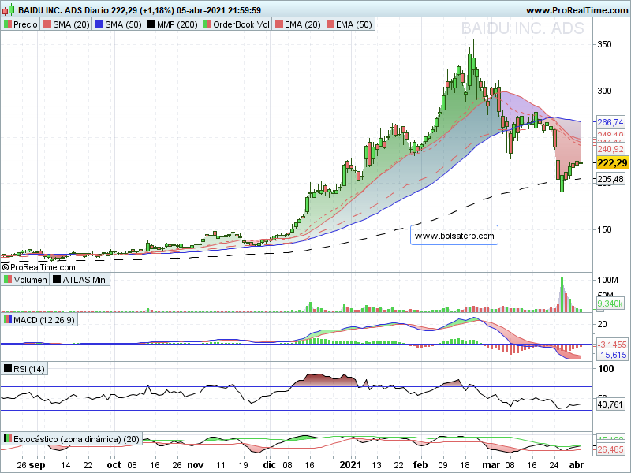Image resolution: width=631 pixels, height=473 pixels.
Task: Click the 240,92 price label
Action: tap(610, 149)
